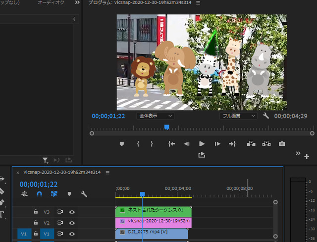Click the program video preview frame
Viewport: 317px width, 242px height.
tap(202, 62)
